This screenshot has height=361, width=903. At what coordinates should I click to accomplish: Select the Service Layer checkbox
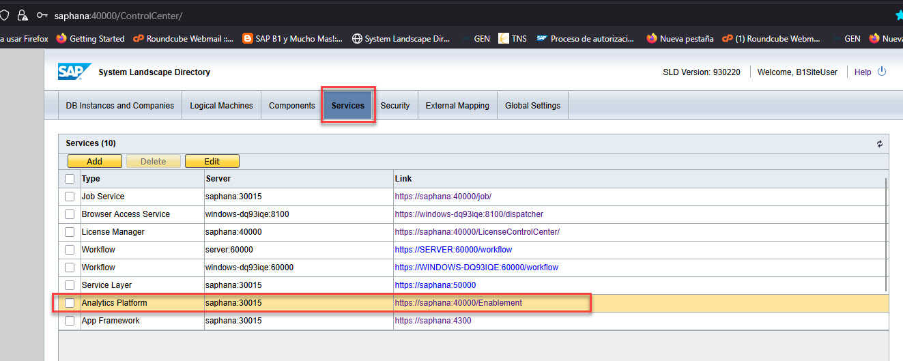tap(70, 285)
